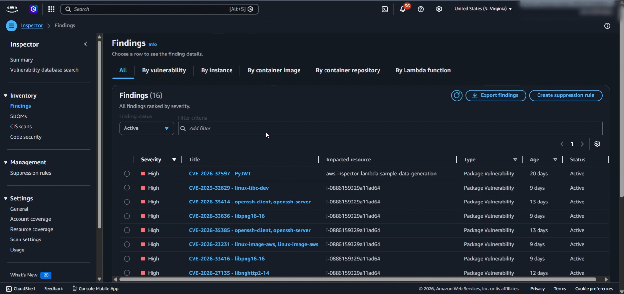View notifications bell with 36 badge

pyautogui.click(x=403, y=9)
